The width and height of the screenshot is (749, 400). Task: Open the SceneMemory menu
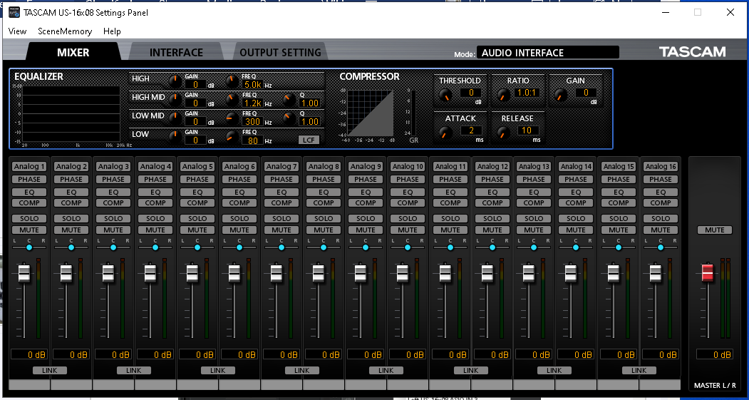pyautogui.click(x=65, y=31)
